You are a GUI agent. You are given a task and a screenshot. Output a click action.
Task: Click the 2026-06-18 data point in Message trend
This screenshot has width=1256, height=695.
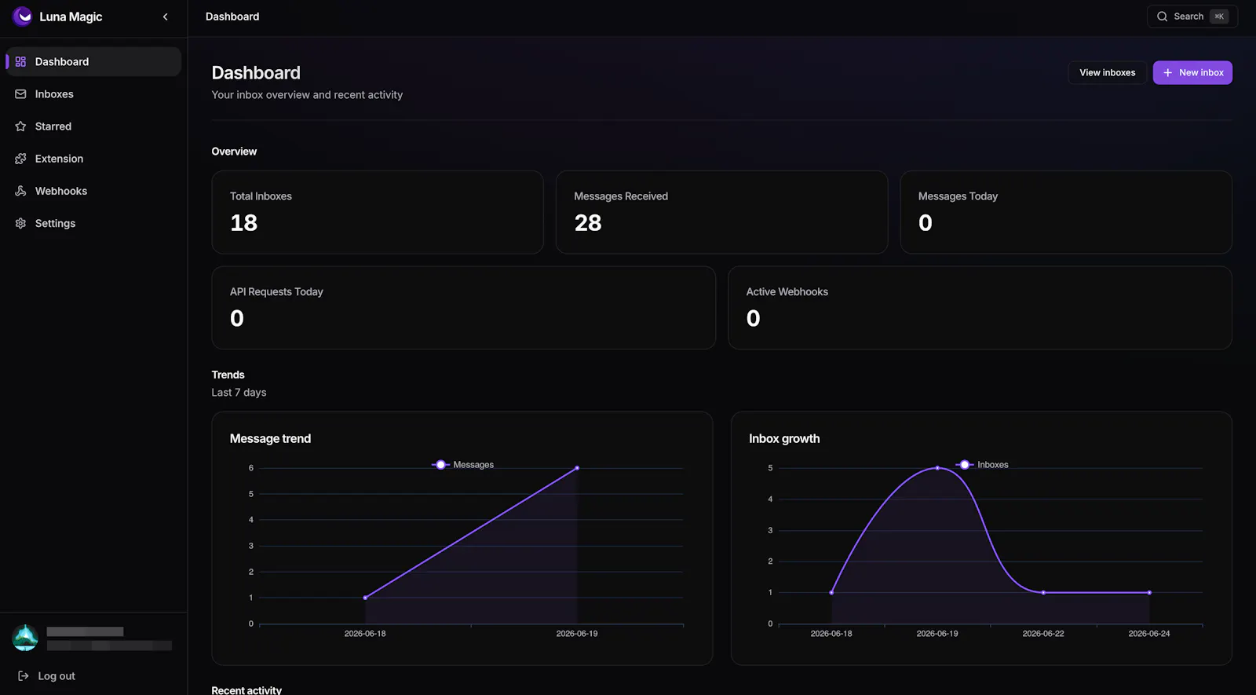click(x=365, y=598)
